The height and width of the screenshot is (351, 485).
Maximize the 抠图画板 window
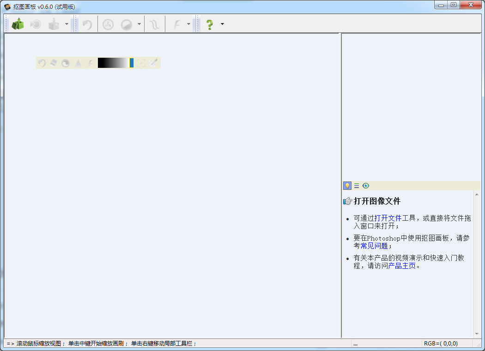454,5
